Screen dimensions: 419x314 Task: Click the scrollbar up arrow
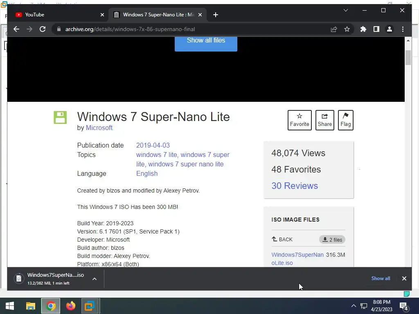(x=408, y=40)
